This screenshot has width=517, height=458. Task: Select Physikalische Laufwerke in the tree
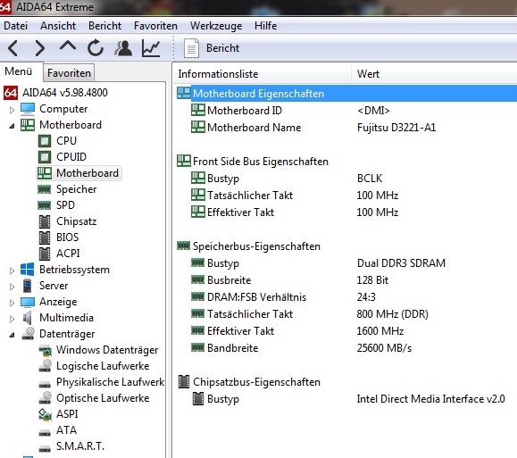[110, 382]
